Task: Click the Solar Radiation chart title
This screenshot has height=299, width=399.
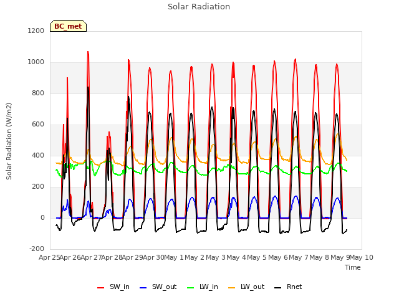Action: [x=199, y=7]
